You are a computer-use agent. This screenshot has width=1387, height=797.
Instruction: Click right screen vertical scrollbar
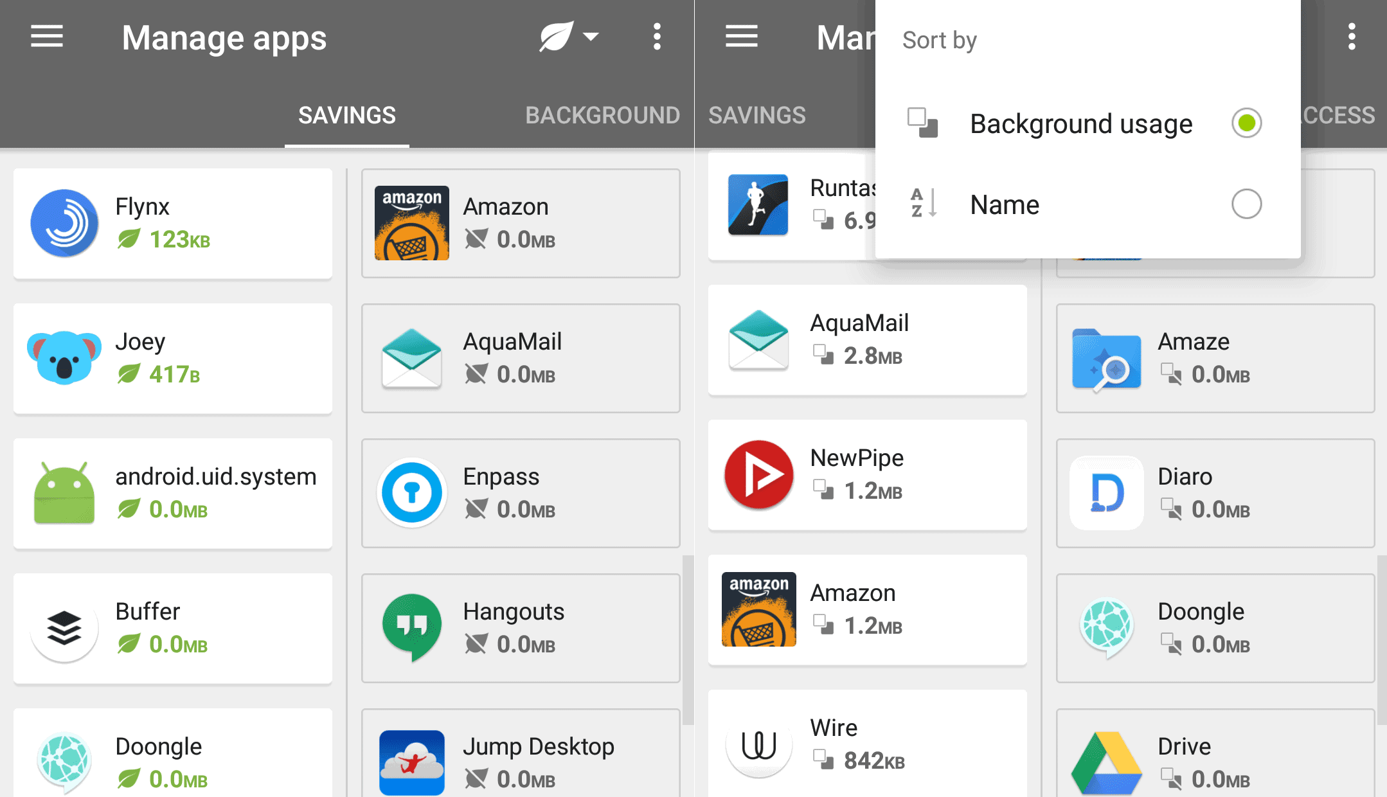tap(1382, 640)
